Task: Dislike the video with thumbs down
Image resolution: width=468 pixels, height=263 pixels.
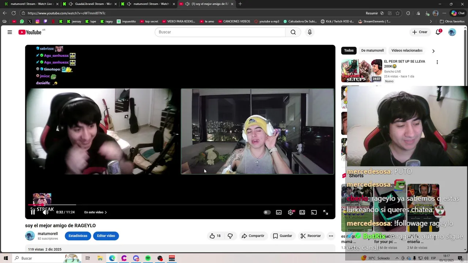Action: (x=230, y=236)
